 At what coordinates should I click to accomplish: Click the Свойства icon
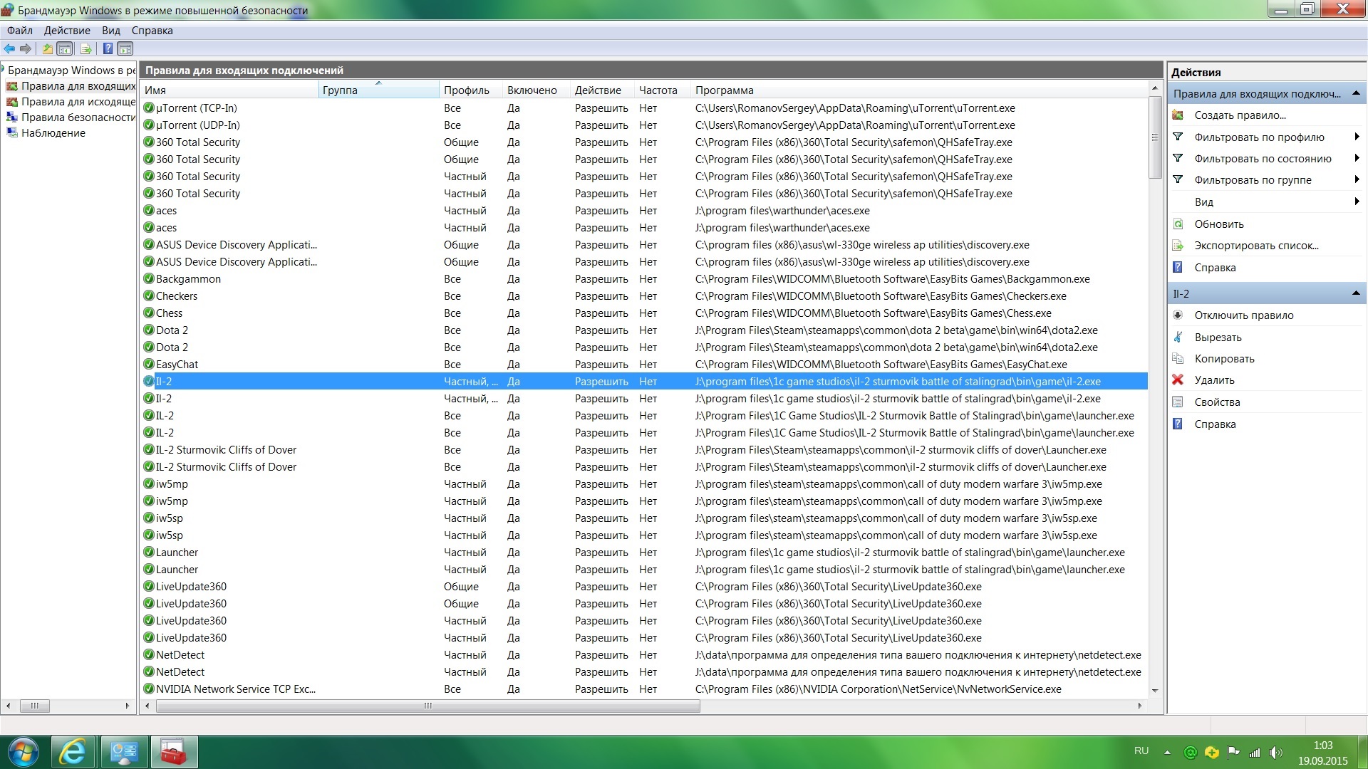point(1178,402)
